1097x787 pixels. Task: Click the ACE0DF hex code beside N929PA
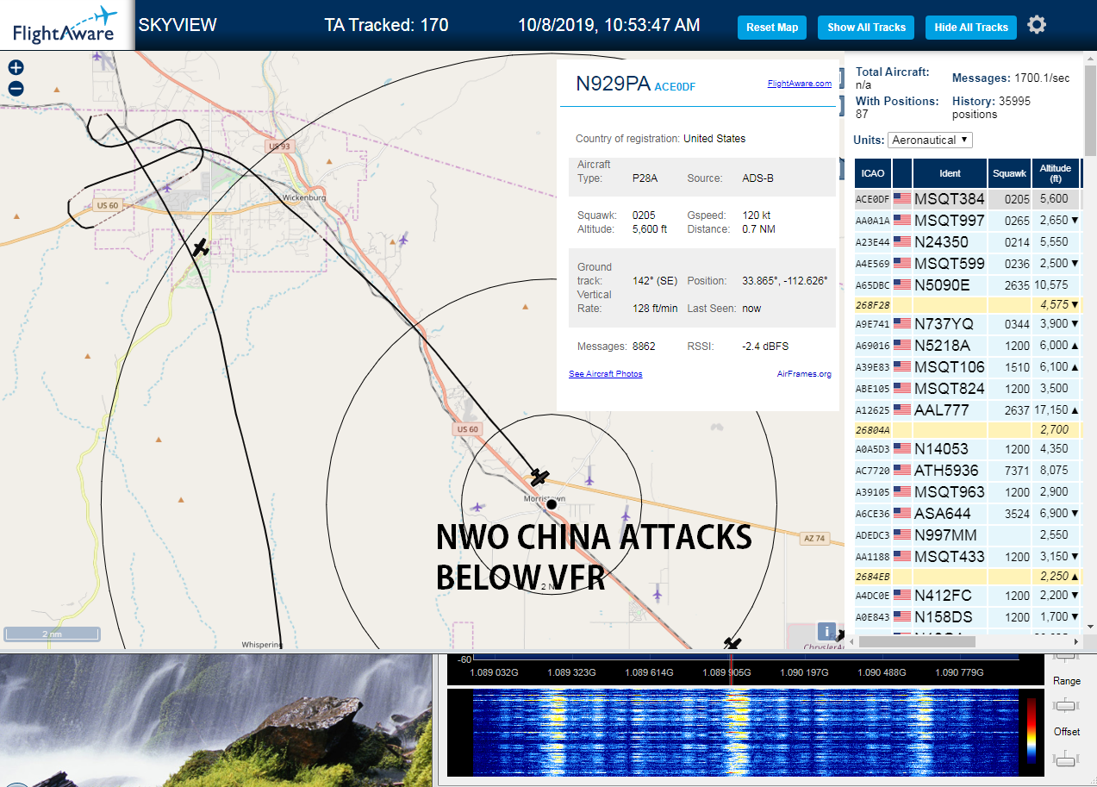click(x=675, y=87)
